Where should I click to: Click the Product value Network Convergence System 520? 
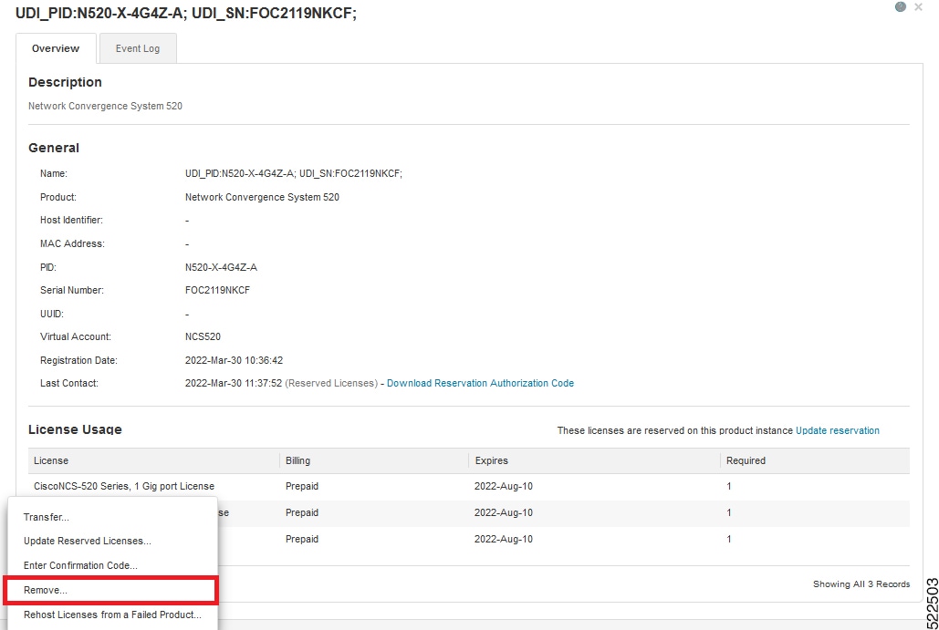pos(262,198)
